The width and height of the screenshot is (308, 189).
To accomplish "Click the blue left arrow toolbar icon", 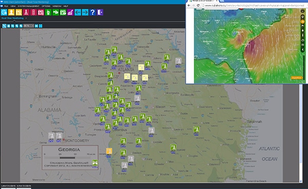I will 78,12.
